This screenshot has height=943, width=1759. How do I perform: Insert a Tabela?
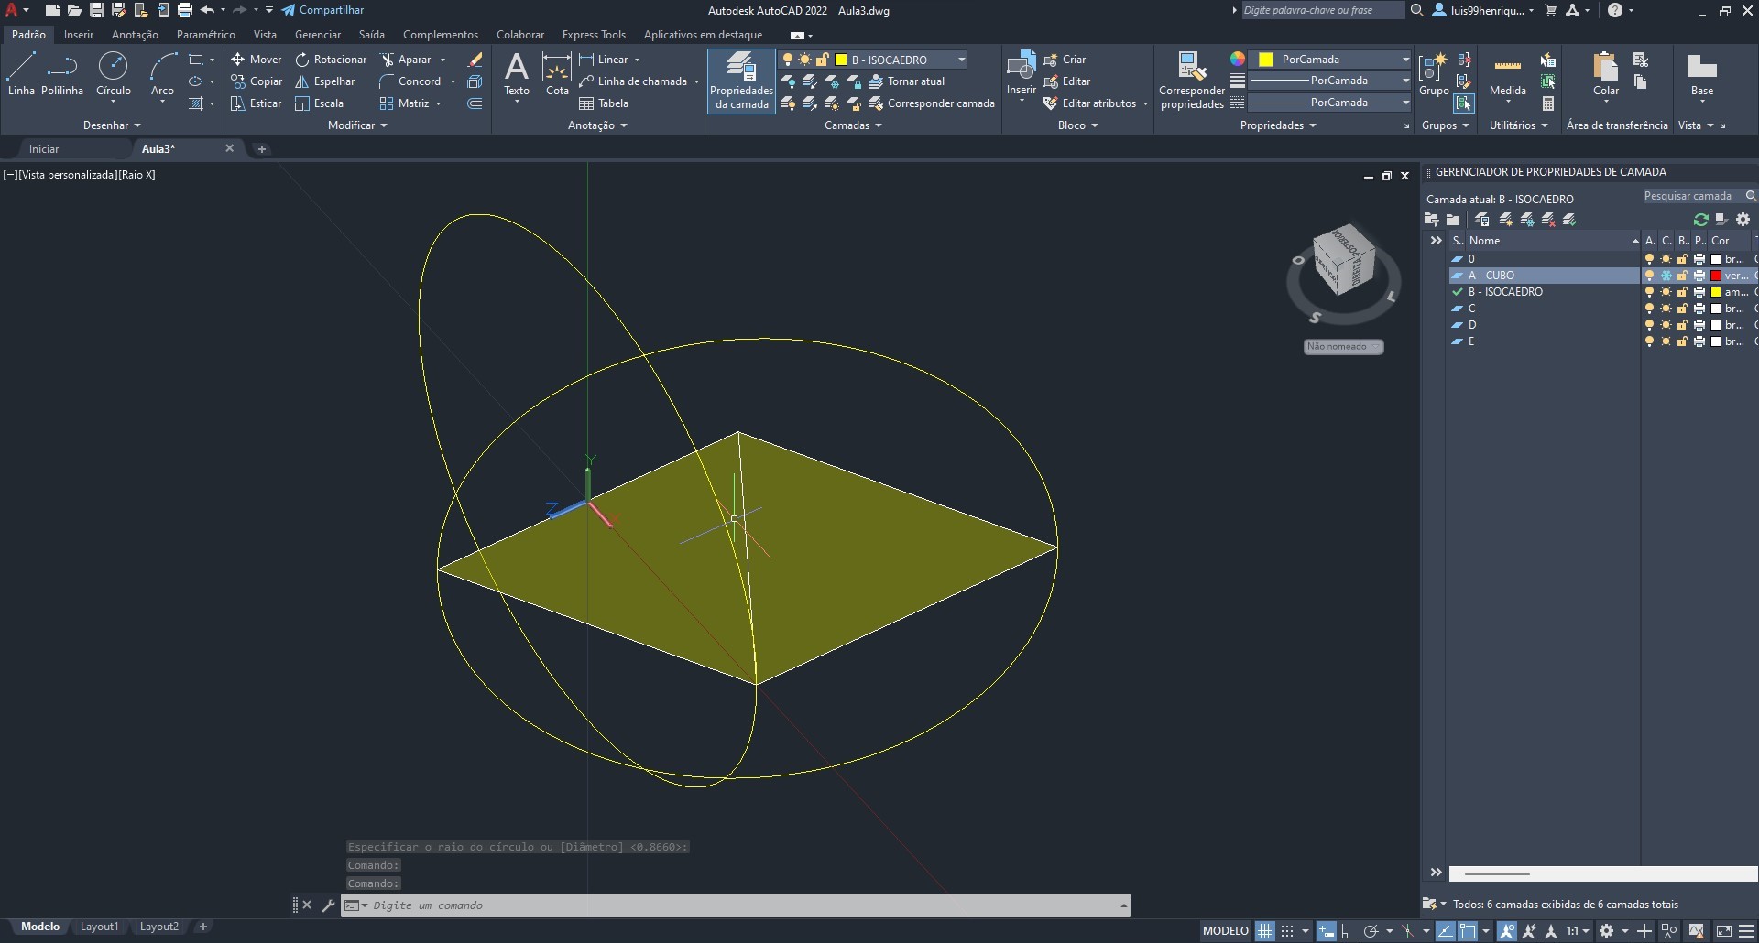pyautogui.click(x=604, y=103)
